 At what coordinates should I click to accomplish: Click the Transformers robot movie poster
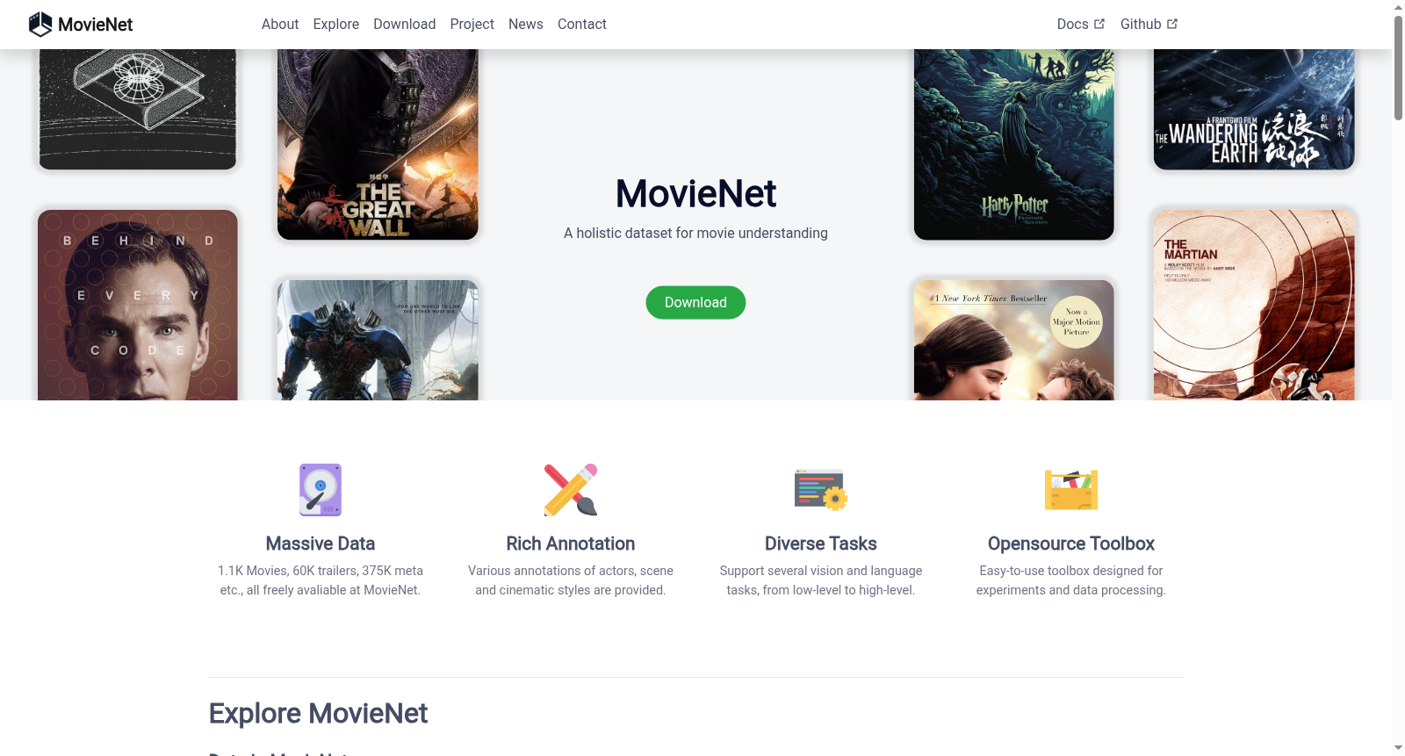[x=378, y=340]
